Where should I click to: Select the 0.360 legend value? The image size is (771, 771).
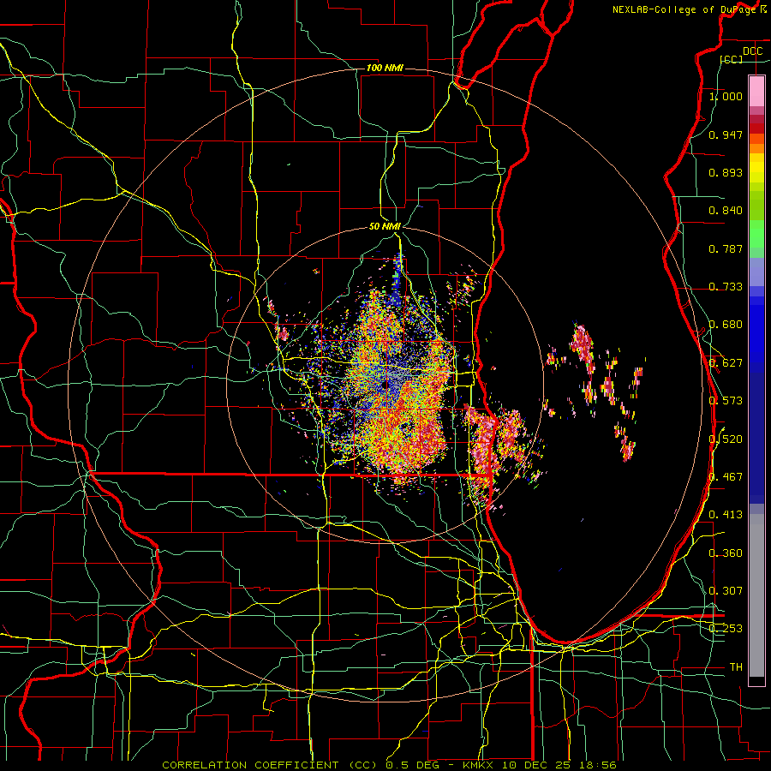pos(726,553)
